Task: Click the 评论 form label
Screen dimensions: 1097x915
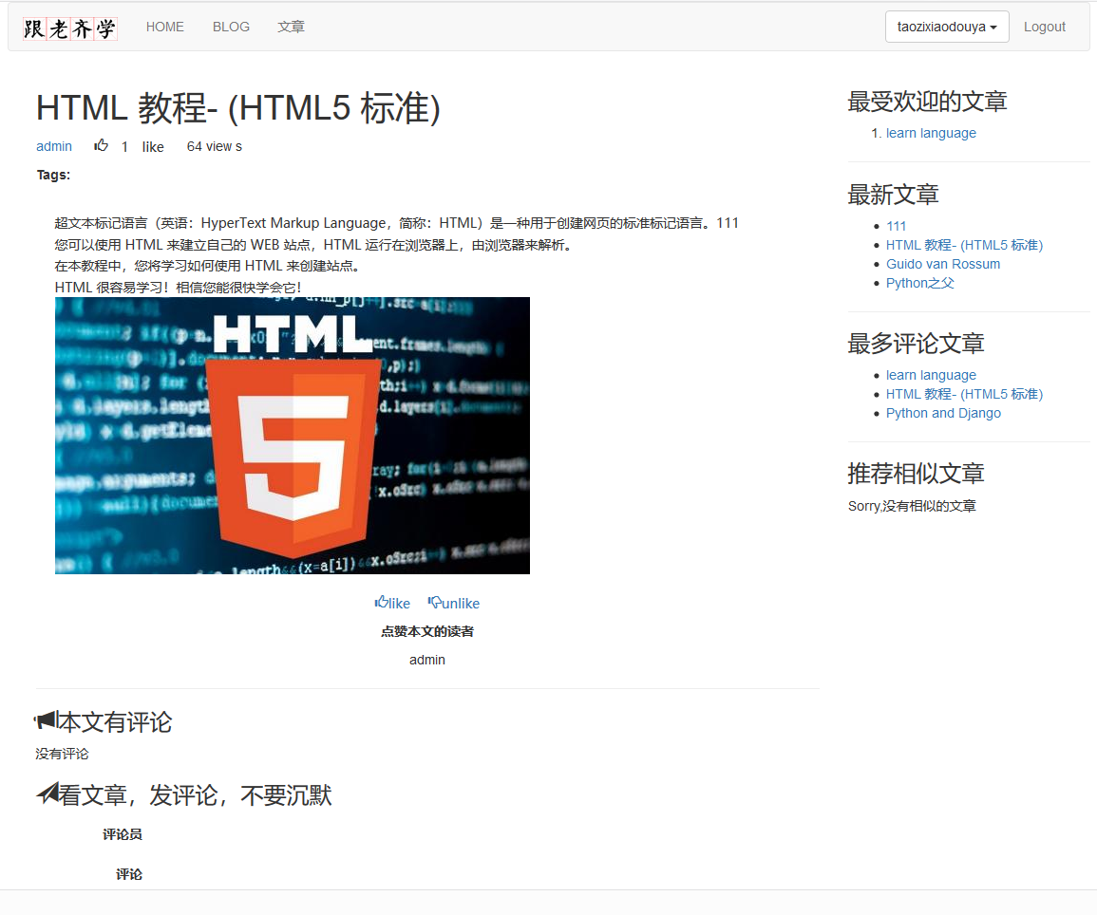Action: pyautogui.click(x=129, y=874)
